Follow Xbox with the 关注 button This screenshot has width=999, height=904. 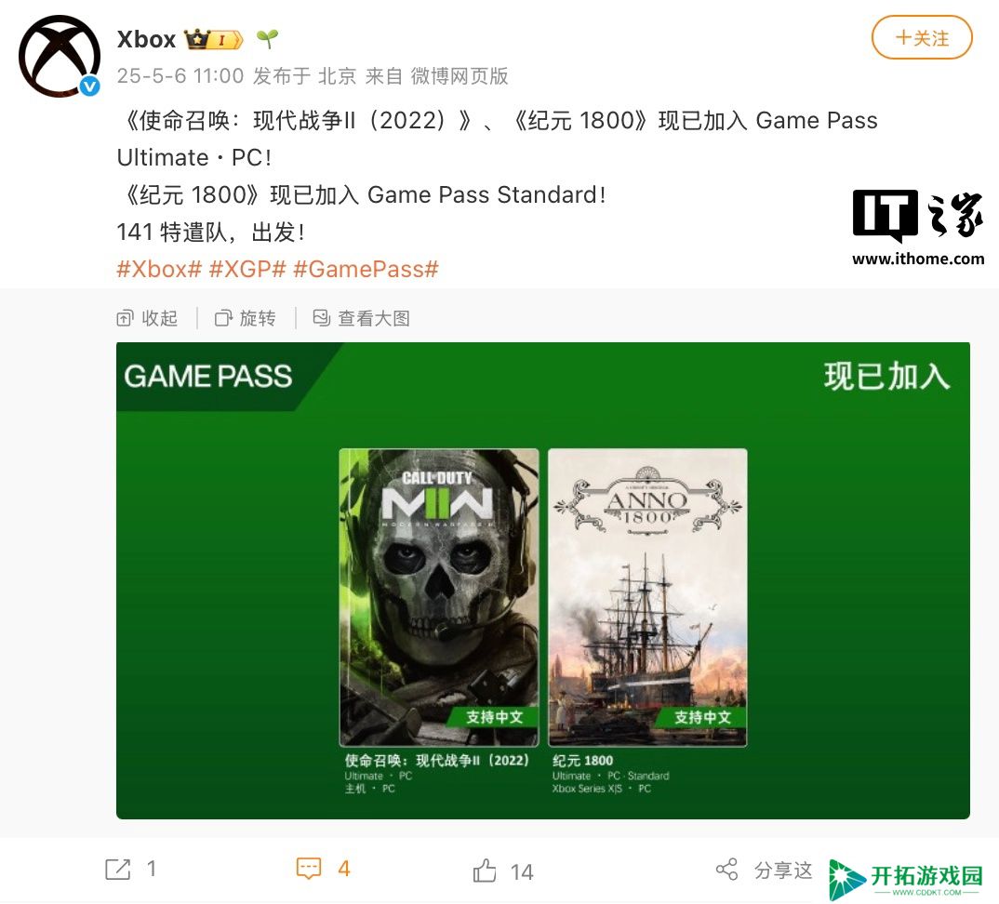tap(921, 37)
